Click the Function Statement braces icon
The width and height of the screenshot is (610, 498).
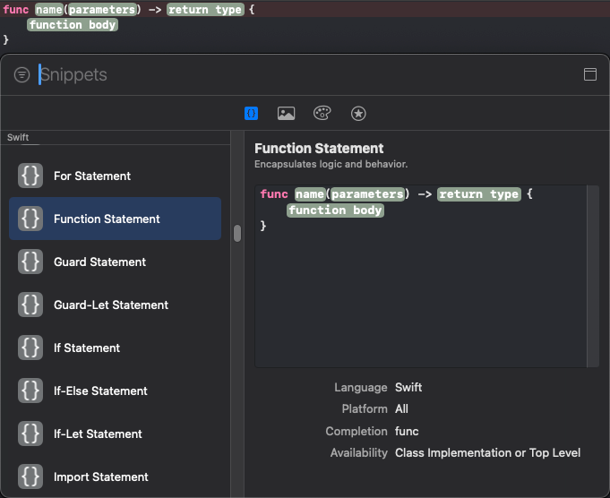[x=30, y=219]
